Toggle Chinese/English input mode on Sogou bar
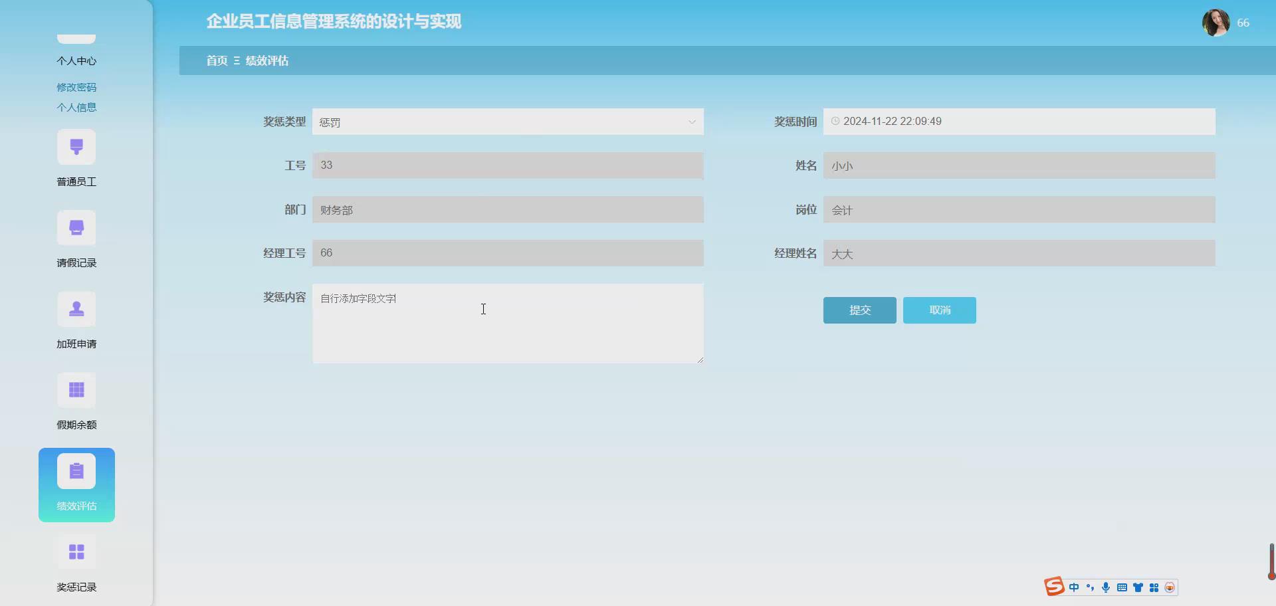Screen dimensions: 1276x606 (x=1075, y=587)
